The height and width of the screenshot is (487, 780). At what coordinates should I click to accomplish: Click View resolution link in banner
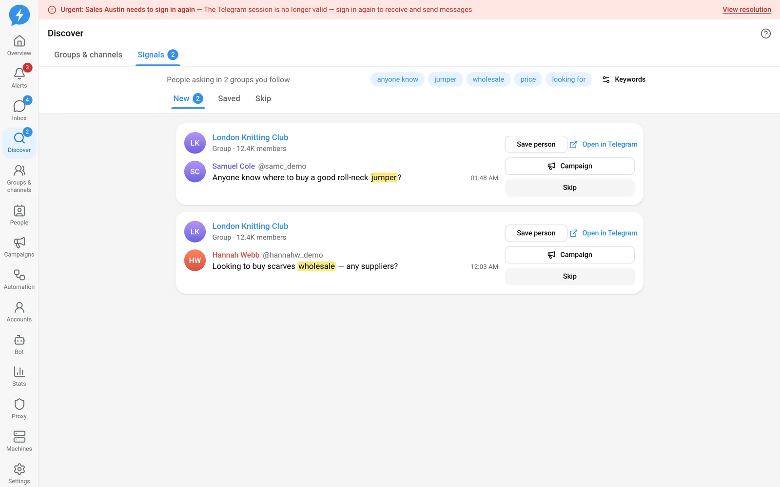point(747,10)
